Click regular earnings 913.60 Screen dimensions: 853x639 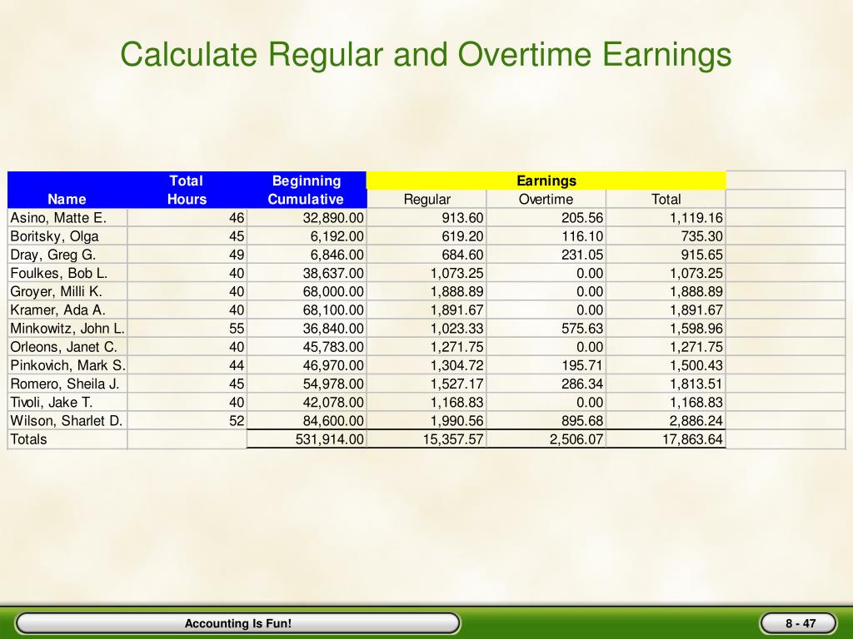[x=462, y=218]
